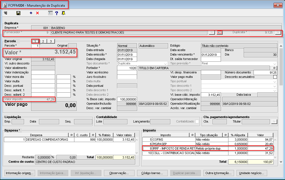Image resolution: width=285 pixels, height=180 pixels.
Task: Click the Portador lookup arrow button
Action: pyautogui.click(x=274, y=68)
